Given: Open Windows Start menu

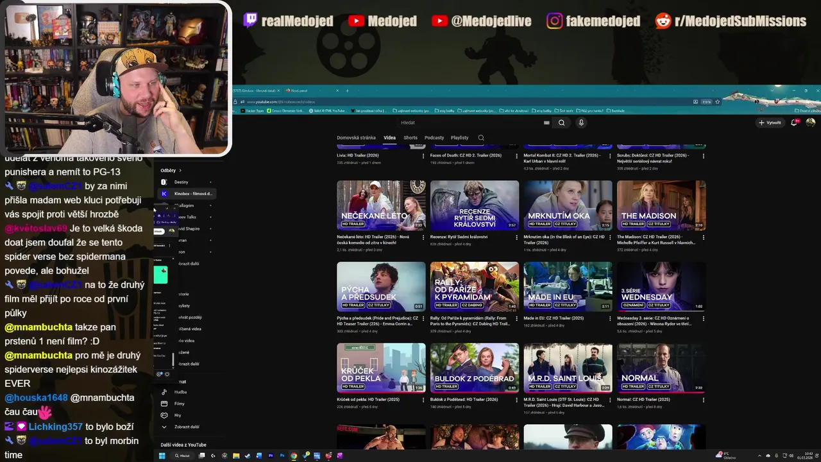Looking at the screenshot, I should click(162, 456).
